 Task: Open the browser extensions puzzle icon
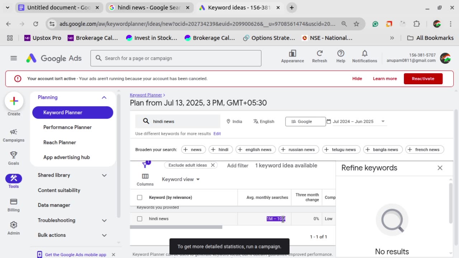pyautogui.click(x=416, y=24)
